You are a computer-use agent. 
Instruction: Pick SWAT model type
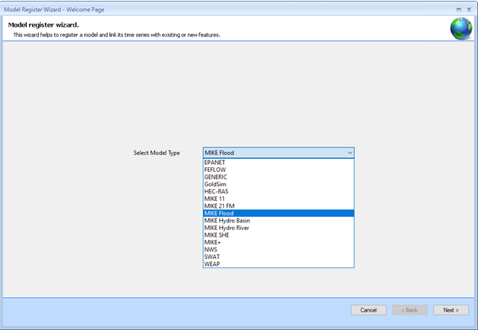point(279,257)
